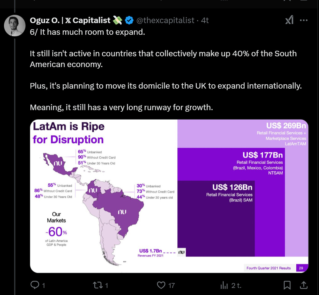
Task: Click the tweet text about runway for growth
Action: pyautogui.click(x=121, y=107)
